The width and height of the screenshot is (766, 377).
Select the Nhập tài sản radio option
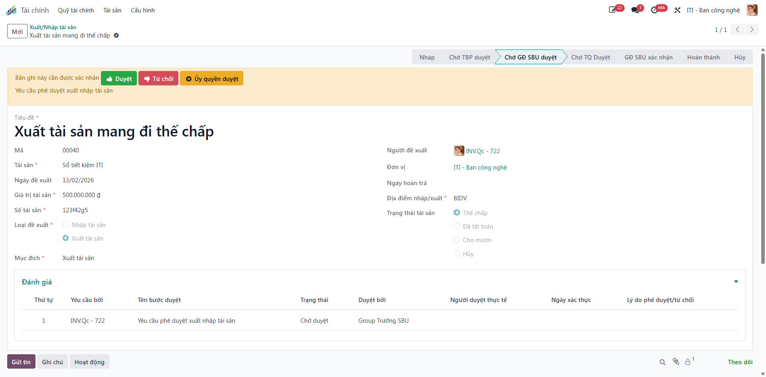click(x=66, y=225)
